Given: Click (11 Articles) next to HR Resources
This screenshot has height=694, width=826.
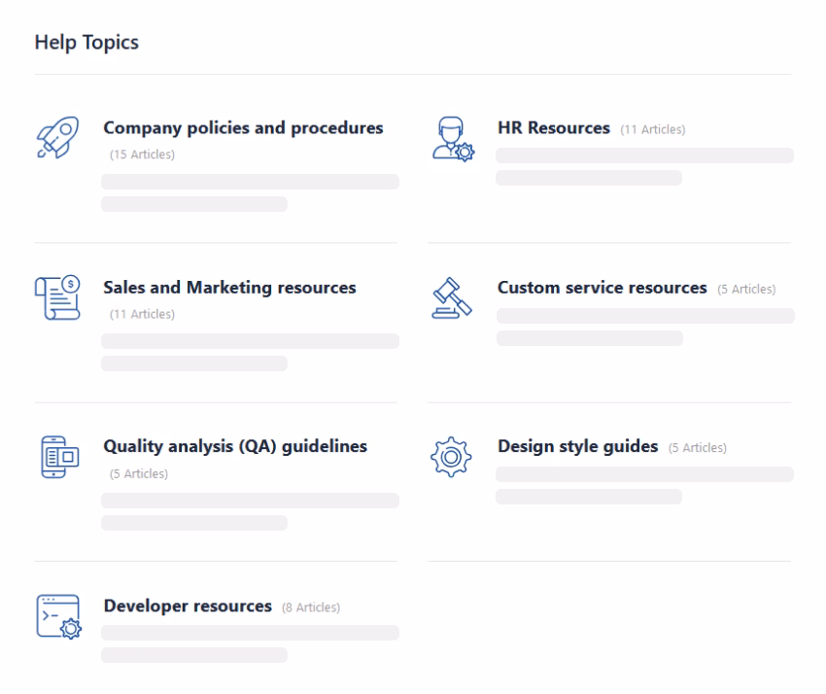Looking at the screenshot, I should 653,129.
